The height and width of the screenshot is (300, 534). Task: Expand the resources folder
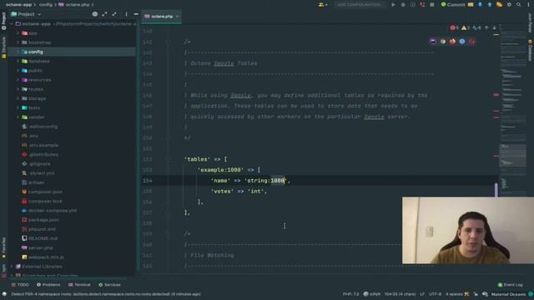[x=18, y=80]
